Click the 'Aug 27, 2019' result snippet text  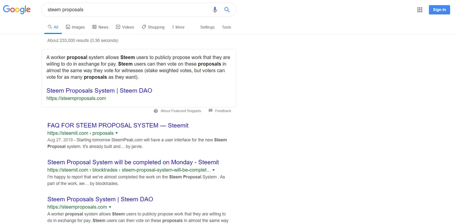coord(137,143)
